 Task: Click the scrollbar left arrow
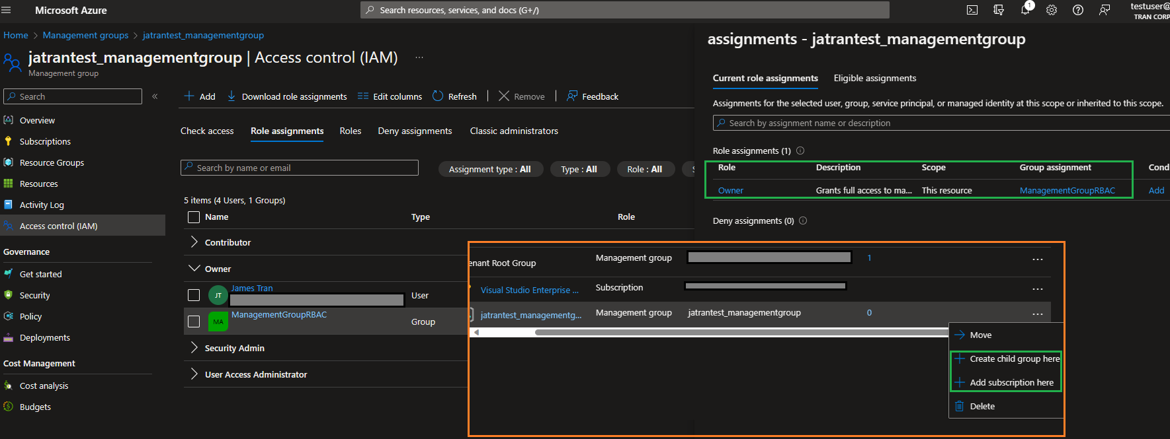click(x=476, y=332)
